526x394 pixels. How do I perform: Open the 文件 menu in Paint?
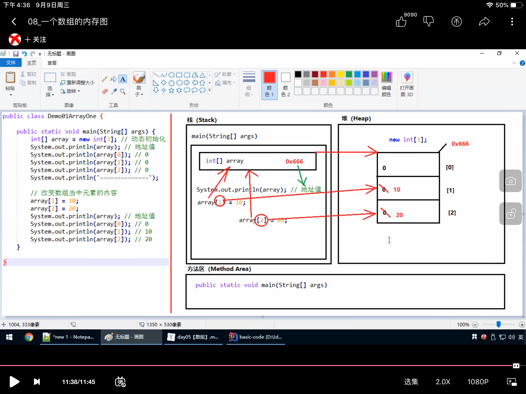(11, 63)
